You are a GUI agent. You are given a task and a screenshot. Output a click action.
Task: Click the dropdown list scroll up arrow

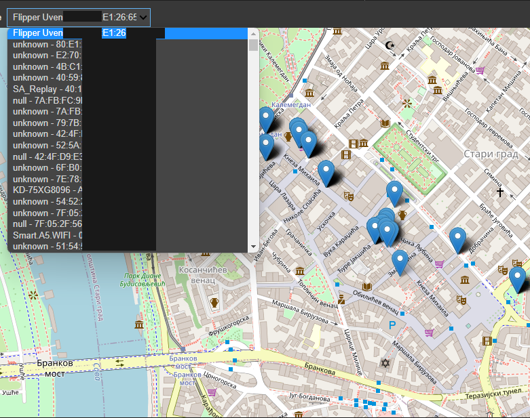pos(253,33)
